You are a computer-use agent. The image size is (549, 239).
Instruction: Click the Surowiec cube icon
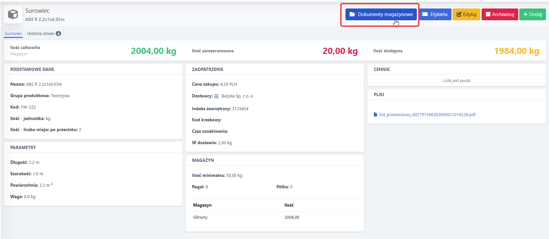[13, 14]
